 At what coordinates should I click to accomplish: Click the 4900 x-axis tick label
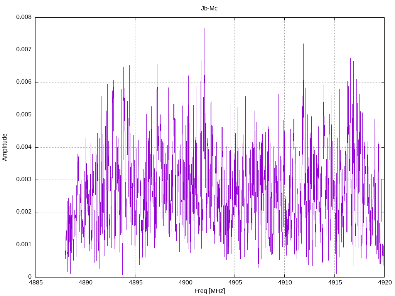tap(185, 283)
